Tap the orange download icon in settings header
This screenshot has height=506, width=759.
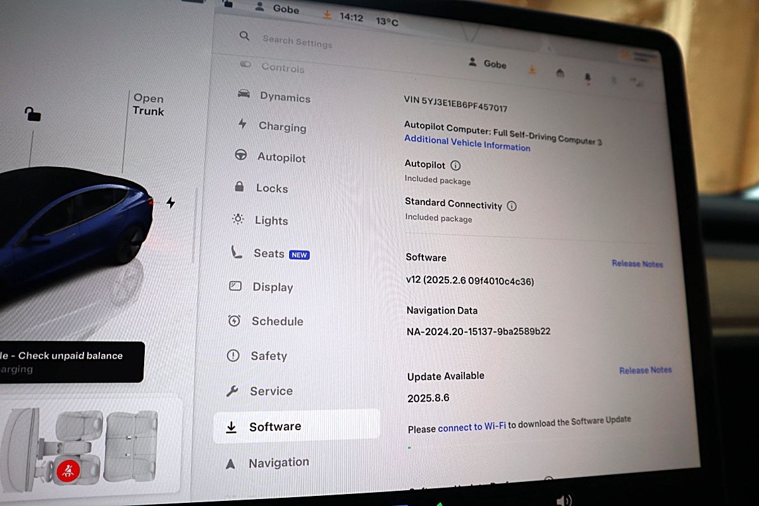532,69
